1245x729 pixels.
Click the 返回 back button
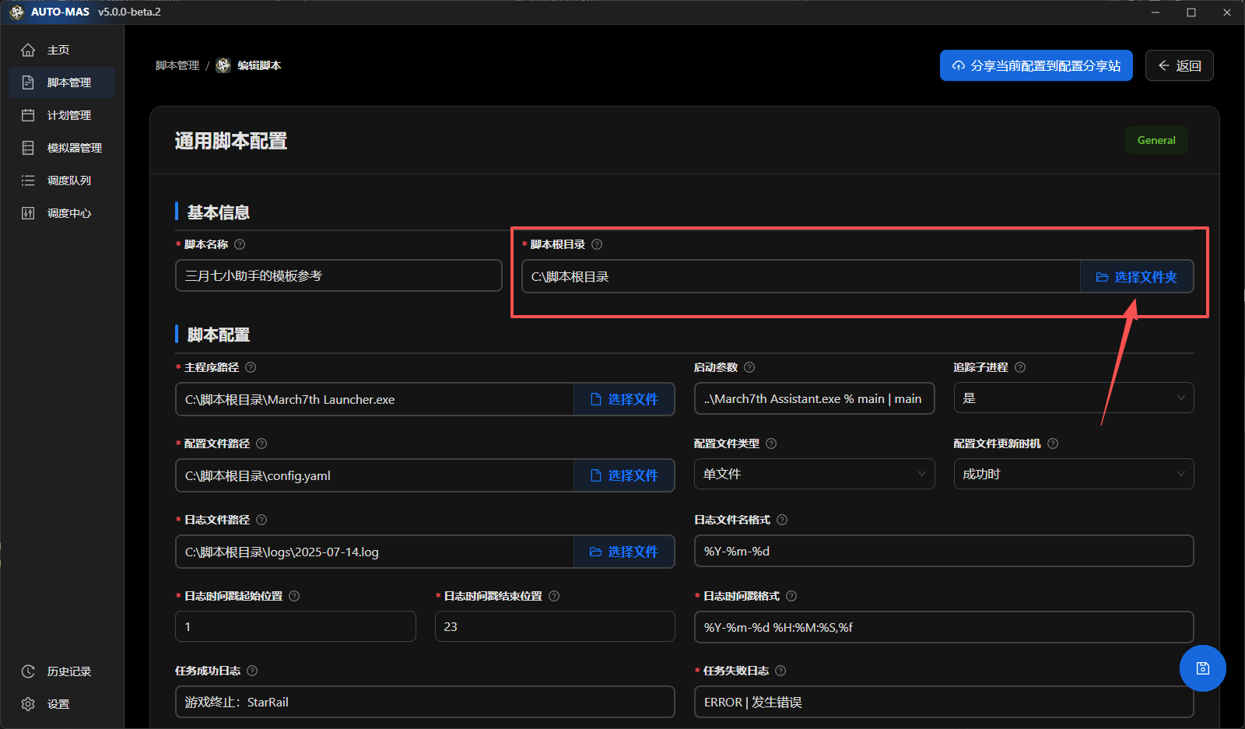point(1179,66)
